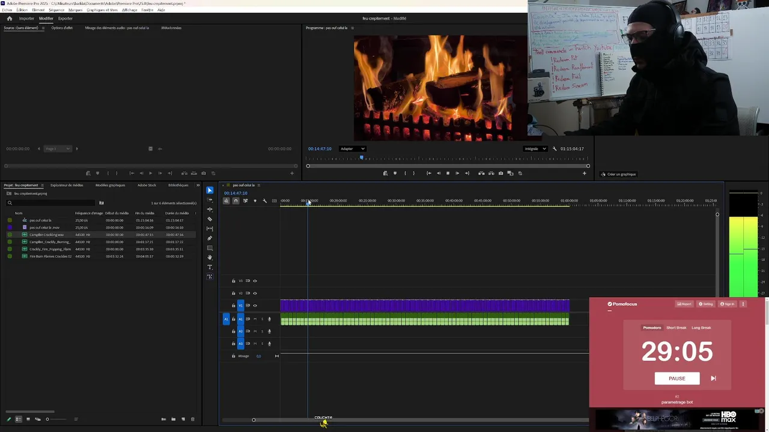The image size is (769, 432).
Task: Select the Track Select Forward tool
Action: tap(210, 200)
